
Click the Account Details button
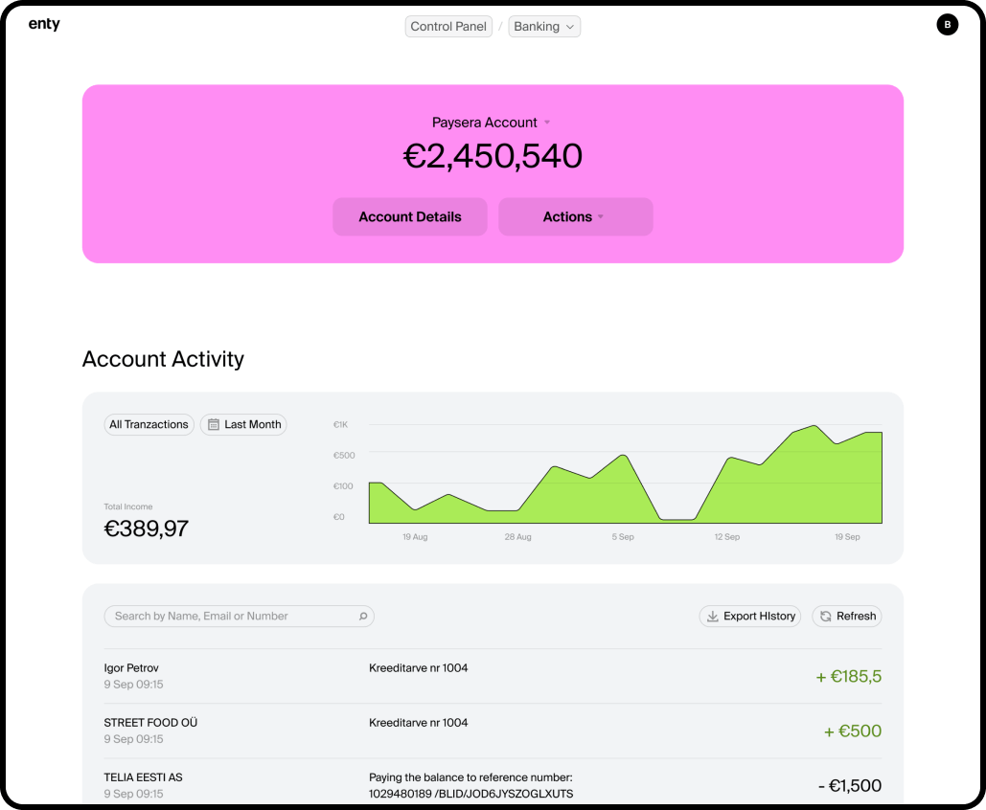point(409,216)
